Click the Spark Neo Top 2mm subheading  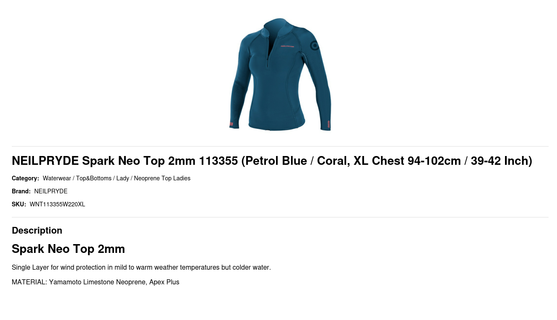pos(68,249)
